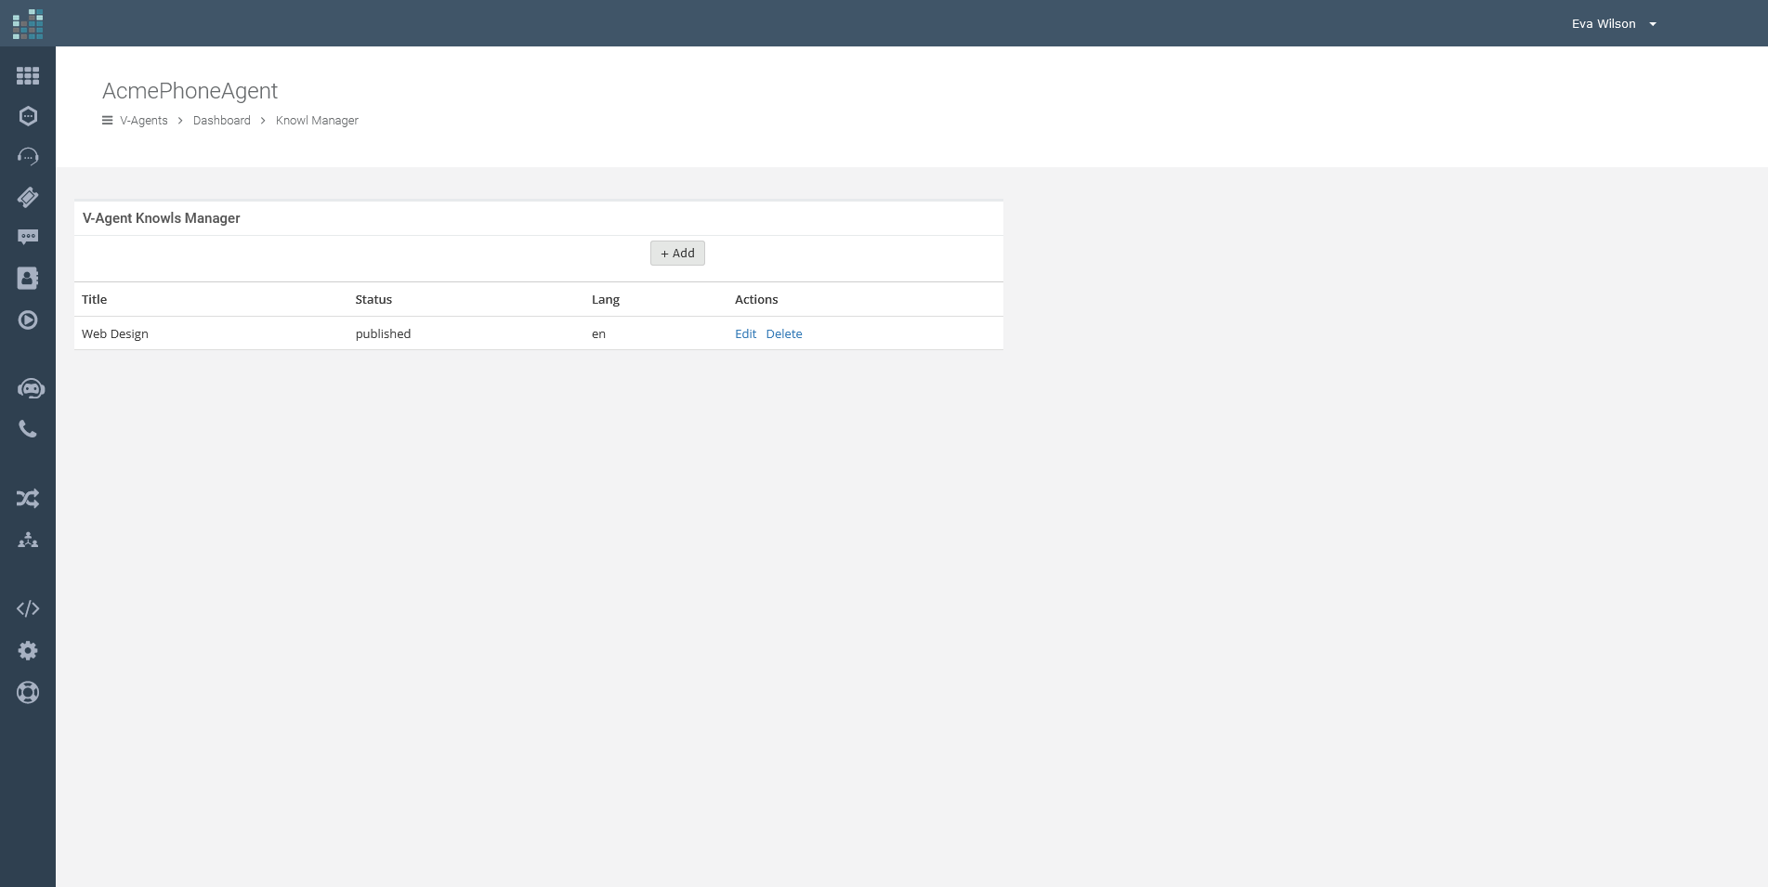Open the robot V-Agents icon in sidebar
The image size is (1768, 887).
click(30, 388)
